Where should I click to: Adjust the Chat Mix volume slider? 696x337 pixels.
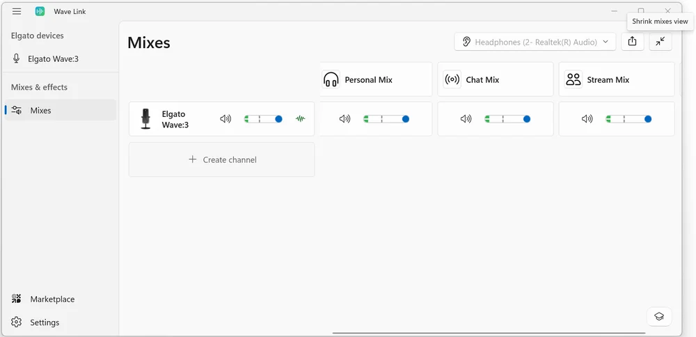pyautogui.click(x=507, y=119)
